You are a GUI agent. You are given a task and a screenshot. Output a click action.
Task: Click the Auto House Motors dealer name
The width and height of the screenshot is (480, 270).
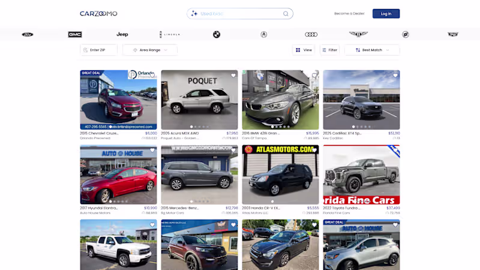[95, 213]
